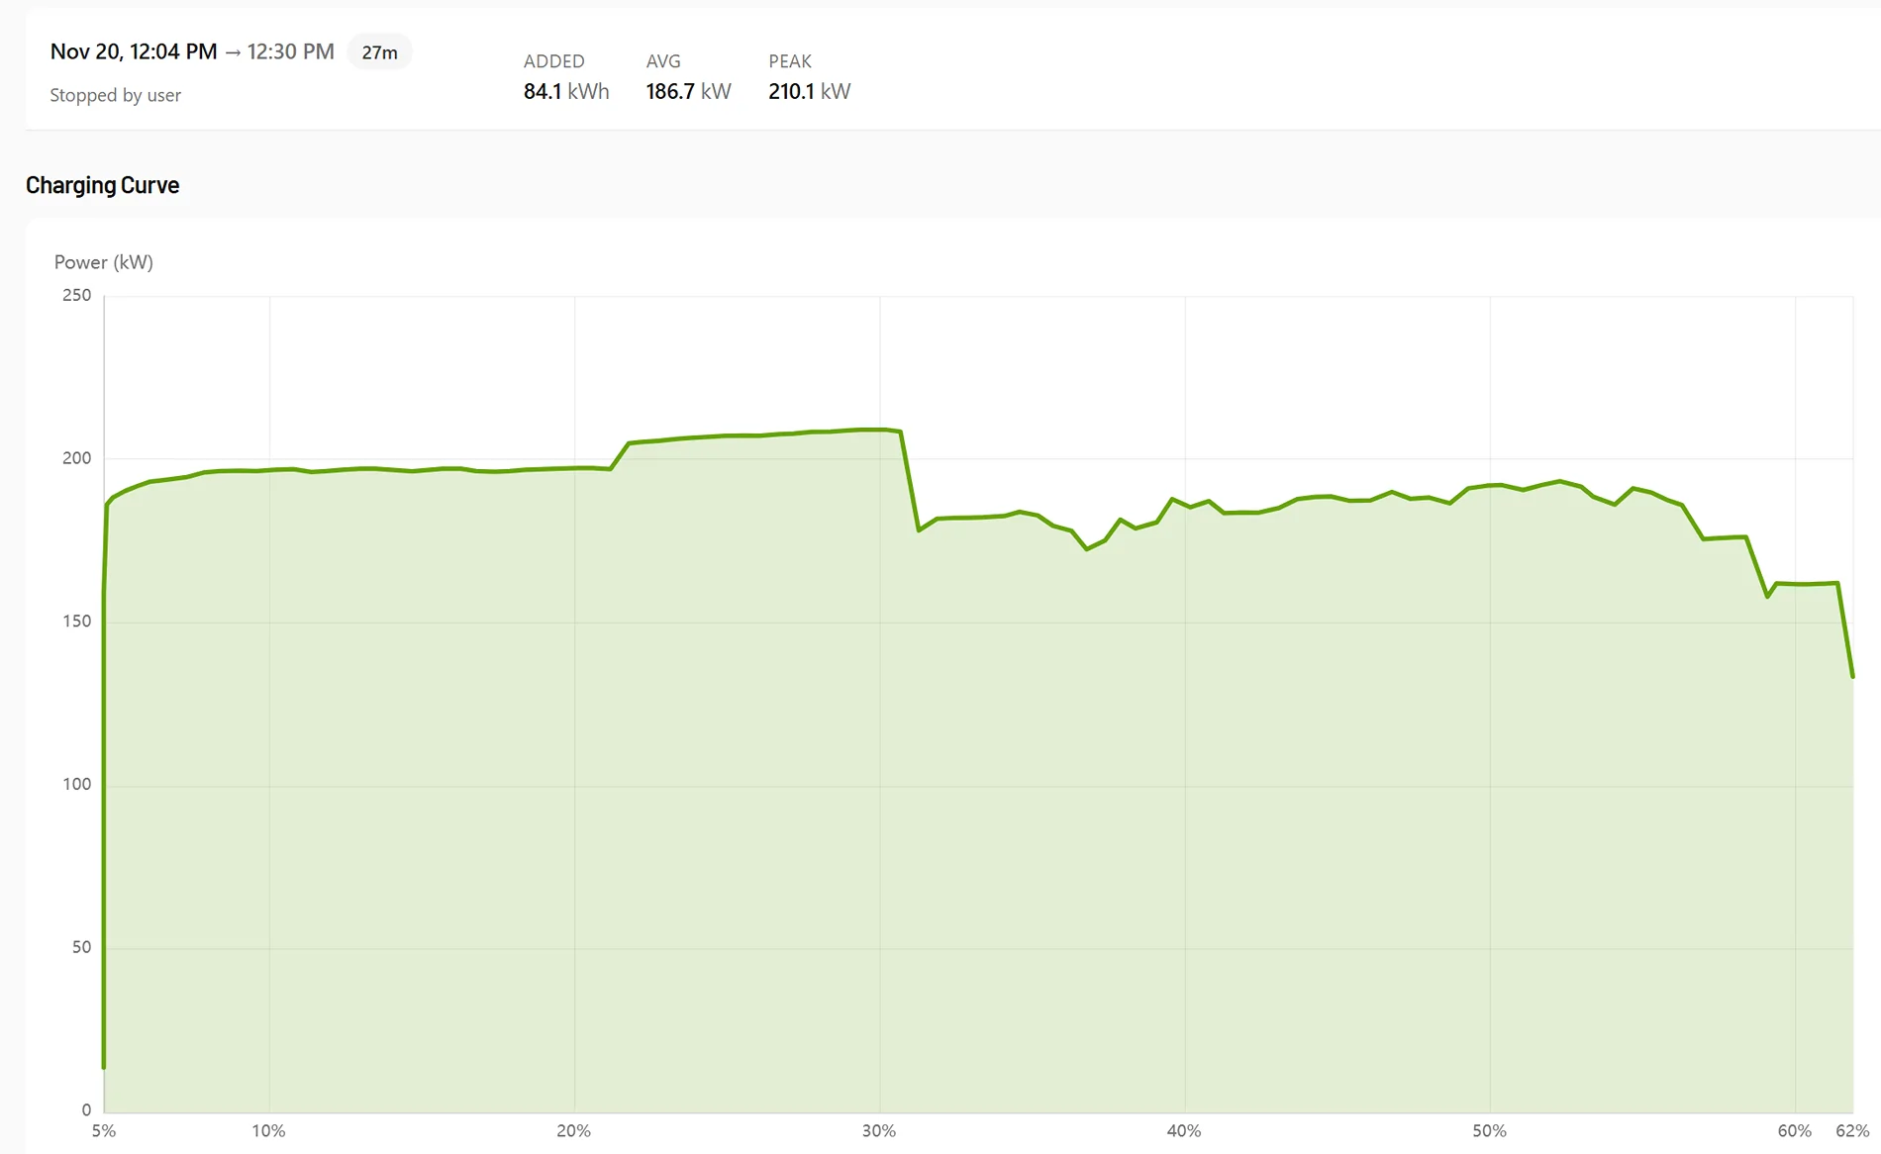Click the 40% label on the bottom axis
The height and width of the screenshot is (1154, 1881).
[1184, 1130]
